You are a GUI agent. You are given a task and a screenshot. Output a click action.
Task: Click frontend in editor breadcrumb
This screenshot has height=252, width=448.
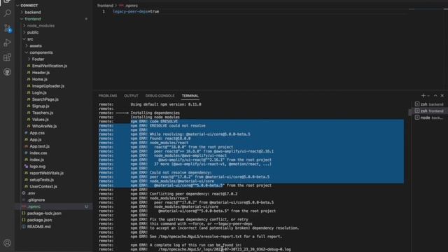[105, 6]
